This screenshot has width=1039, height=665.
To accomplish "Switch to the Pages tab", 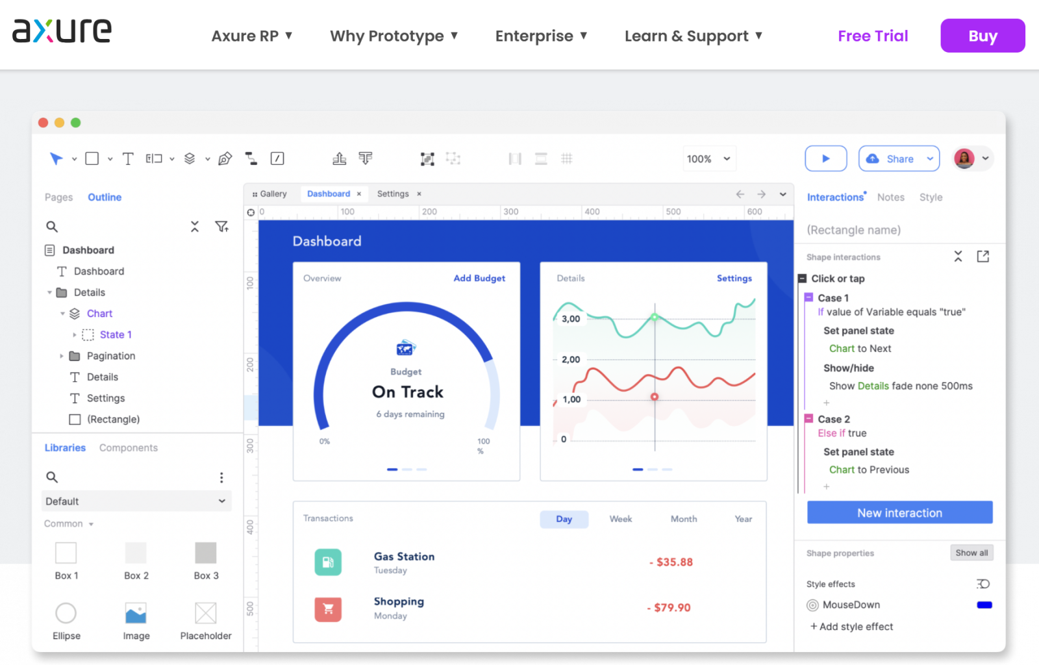I will tap(58, 197).
